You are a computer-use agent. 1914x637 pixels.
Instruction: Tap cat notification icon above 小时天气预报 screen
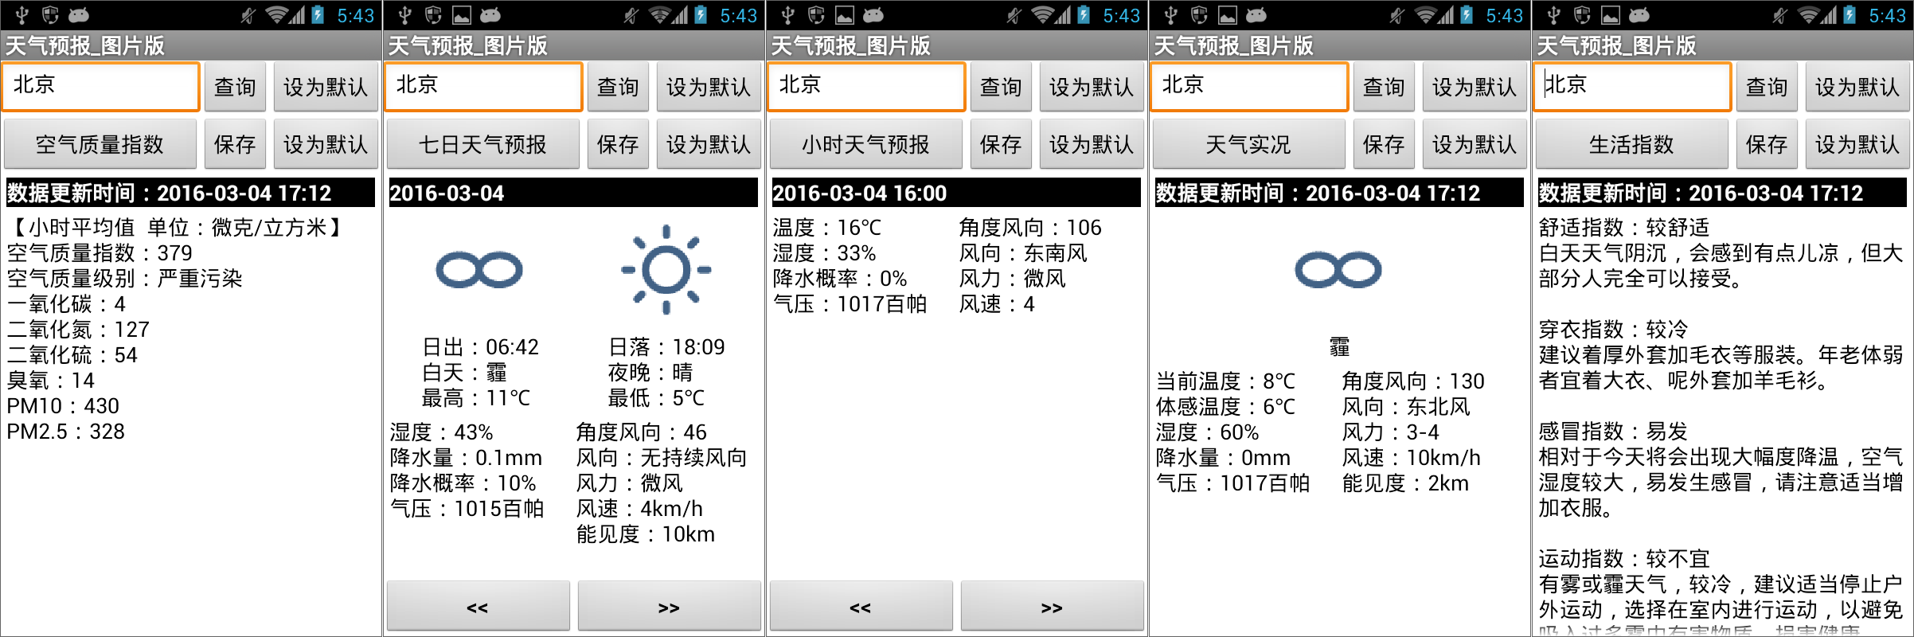873,15
